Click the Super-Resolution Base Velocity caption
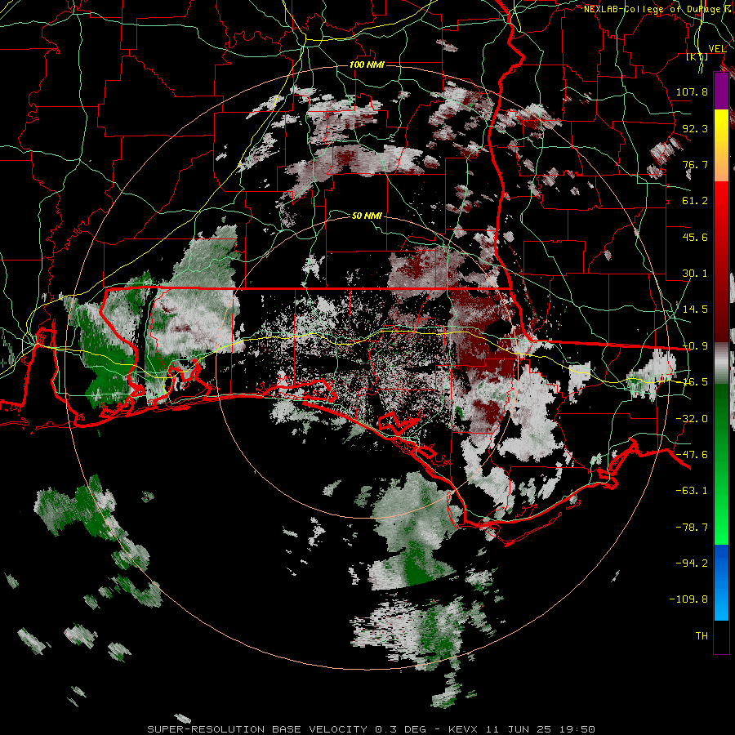735x735 pixels. click(x=372, y=729)
